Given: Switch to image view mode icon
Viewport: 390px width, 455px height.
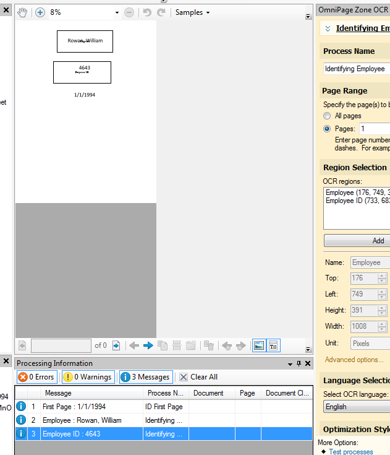Looking at the screenshot, I should pos(259,345).
